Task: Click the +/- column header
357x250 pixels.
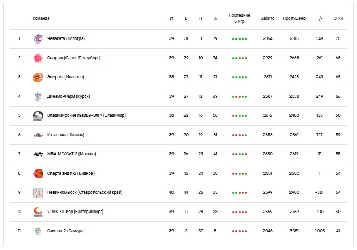Action: [x=319, y=18]
